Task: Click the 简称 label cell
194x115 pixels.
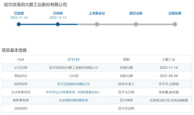Action: (x=126, y=60)
